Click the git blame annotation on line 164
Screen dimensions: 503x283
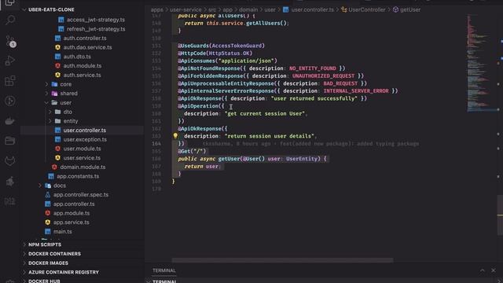pos(310,144)
